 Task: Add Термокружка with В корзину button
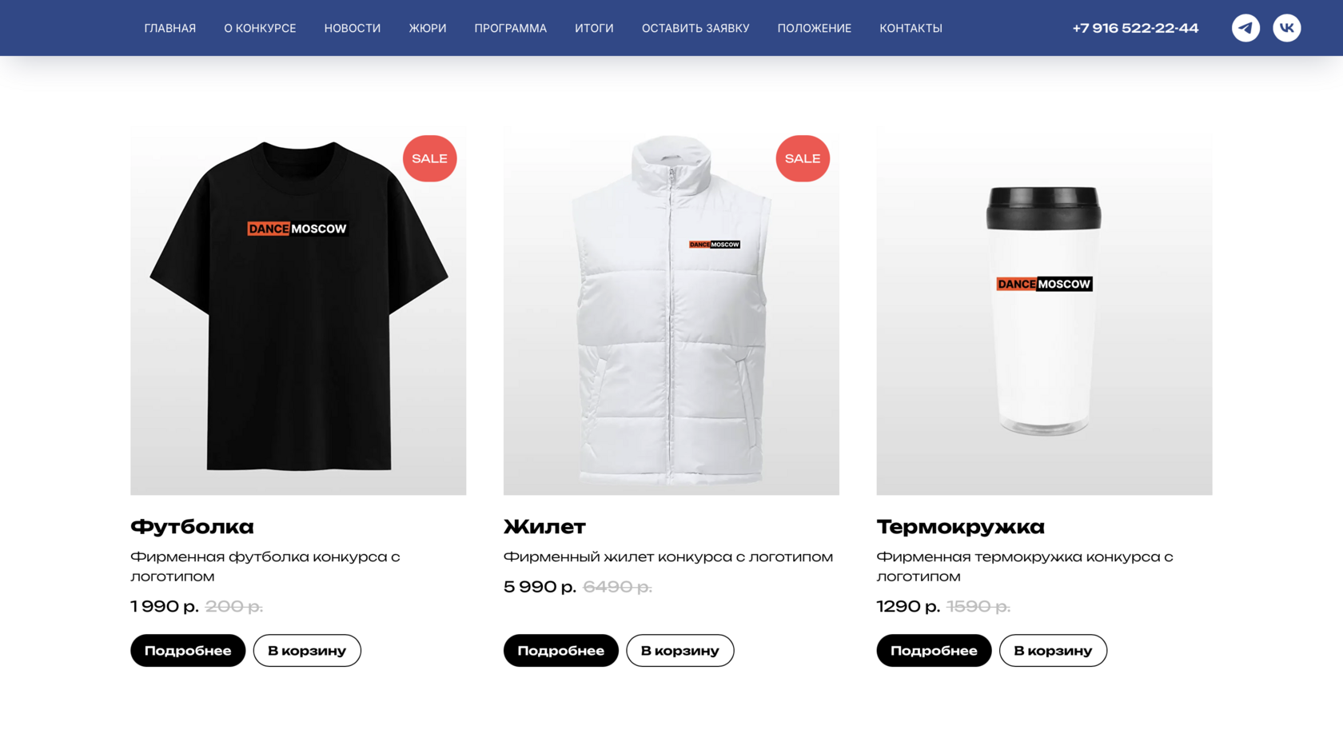[1053, 651]
